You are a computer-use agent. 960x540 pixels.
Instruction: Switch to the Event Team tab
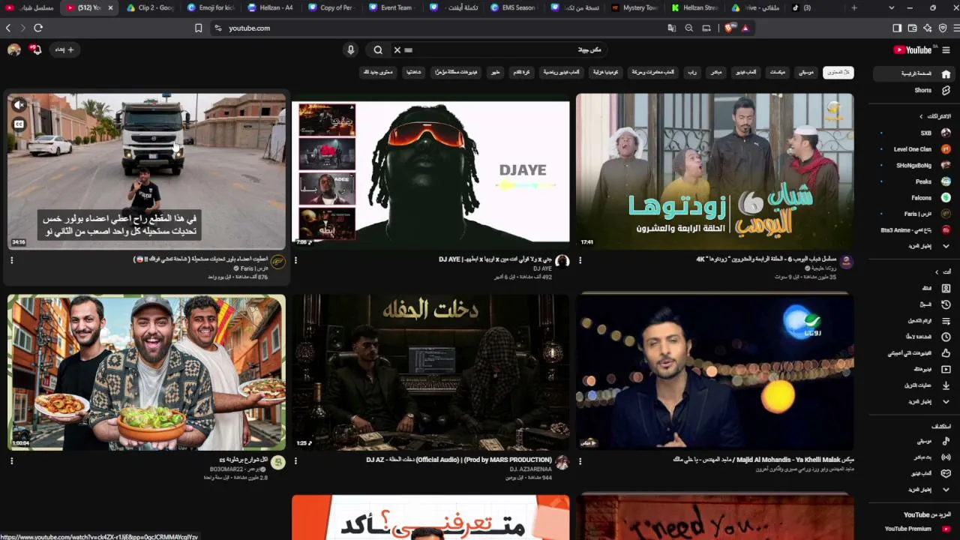click(x=393, y=7)
